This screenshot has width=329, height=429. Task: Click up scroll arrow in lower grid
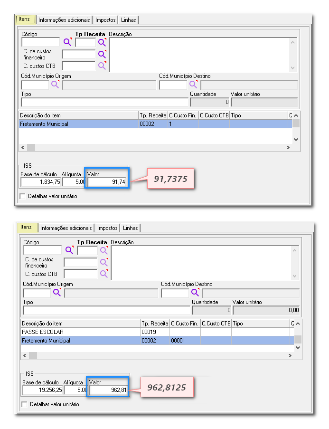point(298,324)
